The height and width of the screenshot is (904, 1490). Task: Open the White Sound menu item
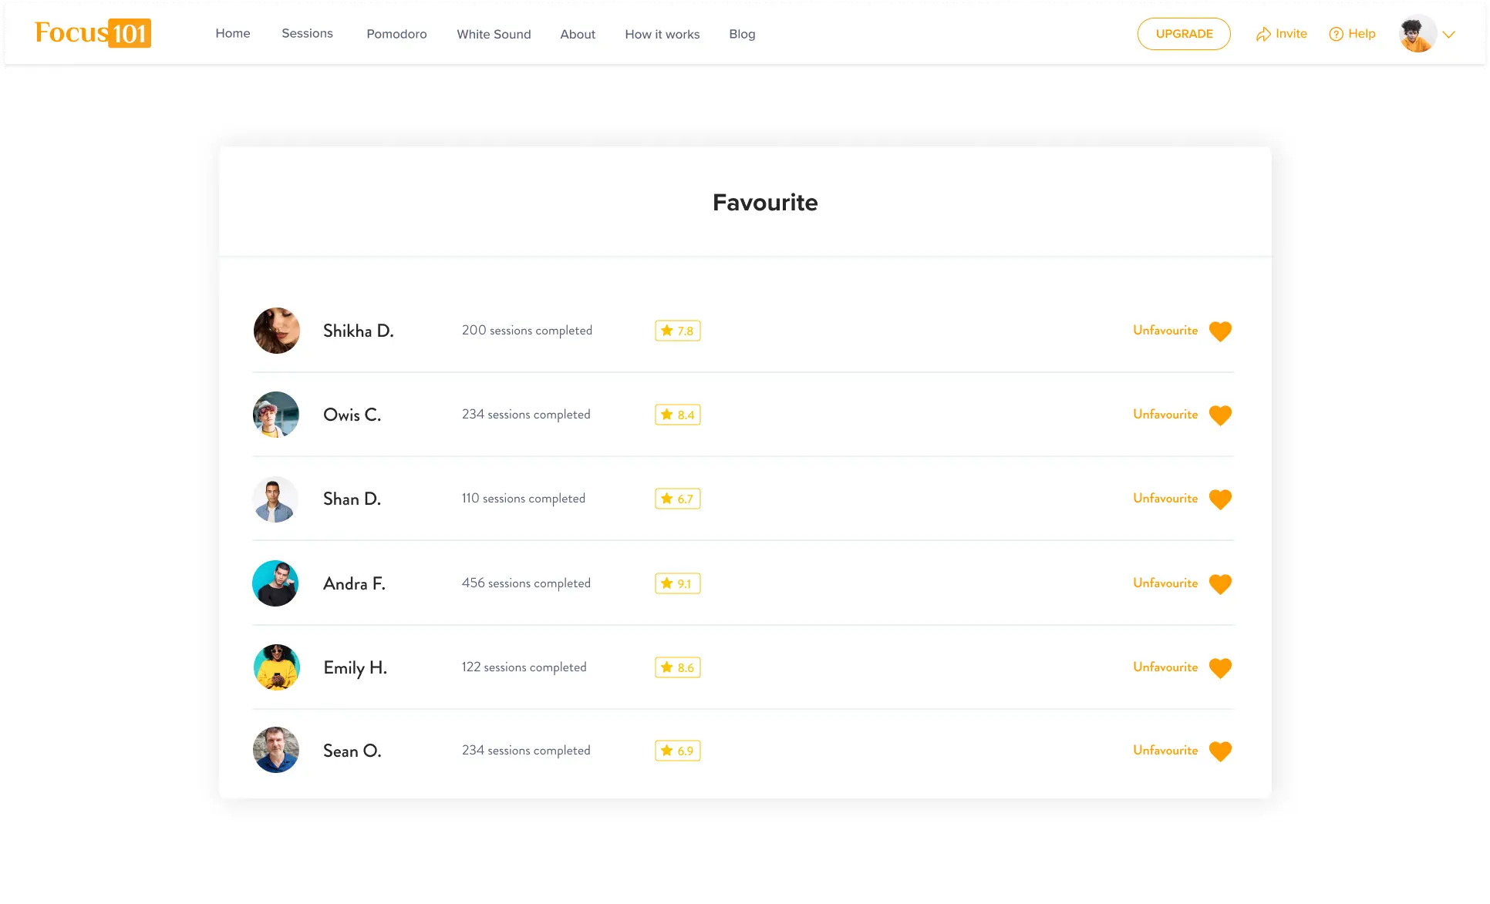tap(494, 34)
